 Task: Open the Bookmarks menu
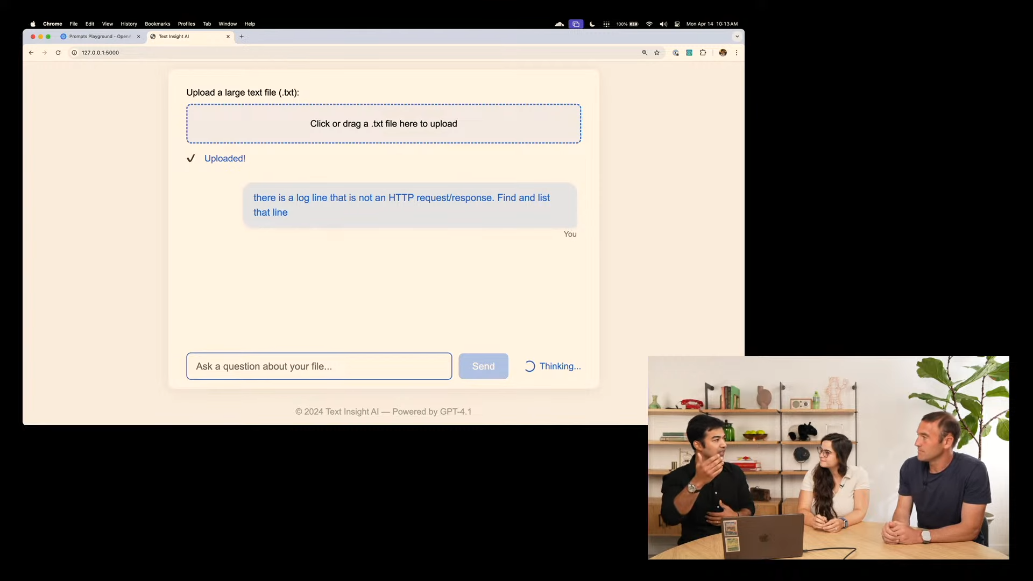[x=157, y=24]
